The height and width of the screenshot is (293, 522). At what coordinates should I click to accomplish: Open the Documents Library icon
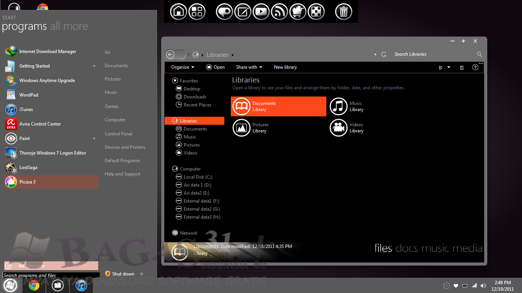tap(278, 106)
